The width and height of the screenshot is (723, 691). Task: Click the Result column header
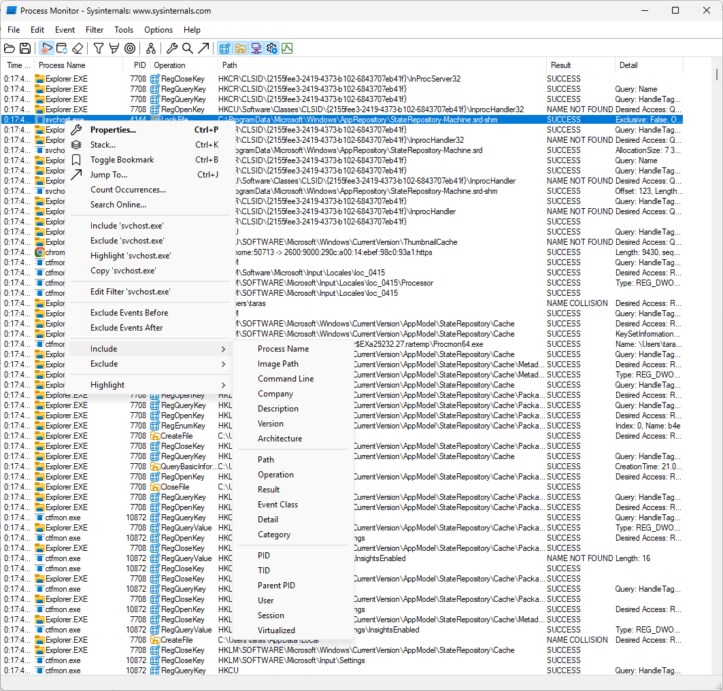(x=581, y=65)
